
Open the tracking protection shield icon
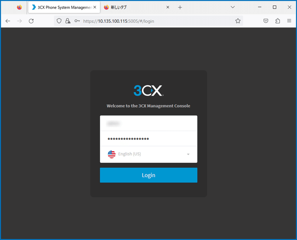click(59, 21)
